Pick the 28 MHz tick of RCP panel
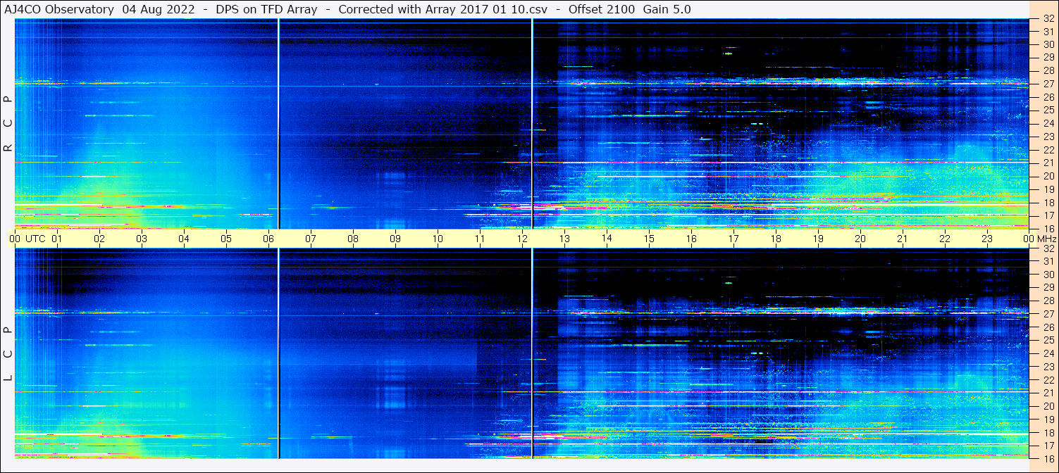The width and height of the screenshot is (1059, 473). click(x=1048, y=70)
